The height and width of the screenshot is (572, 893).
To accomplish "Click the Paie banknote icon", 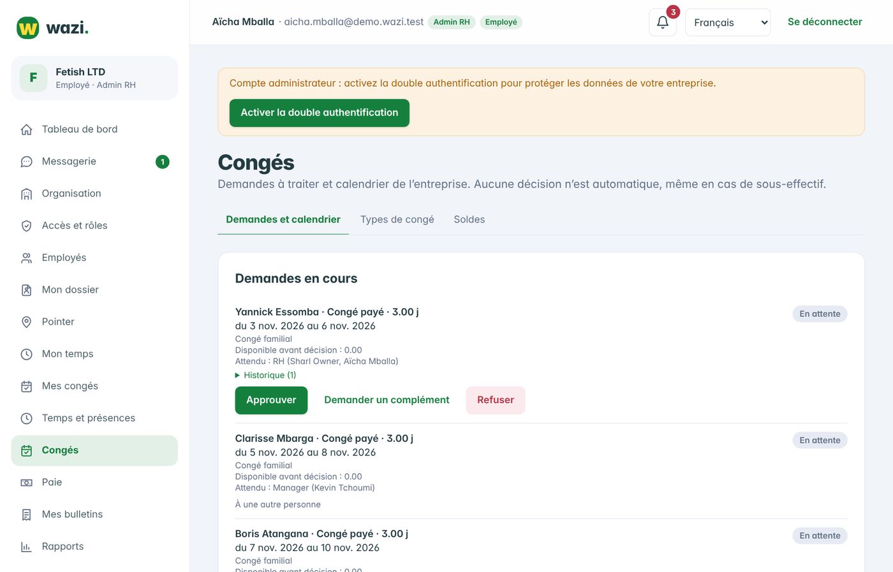I will (x=26, y=483).
